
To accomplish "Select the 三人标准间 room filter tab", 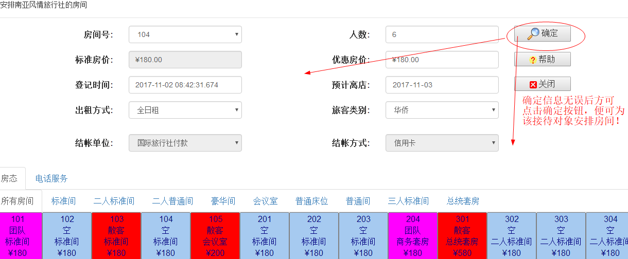I will [x=409, y=201].
